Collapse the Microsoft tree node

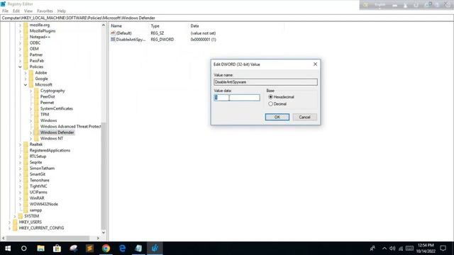click(x=26, y=85)
